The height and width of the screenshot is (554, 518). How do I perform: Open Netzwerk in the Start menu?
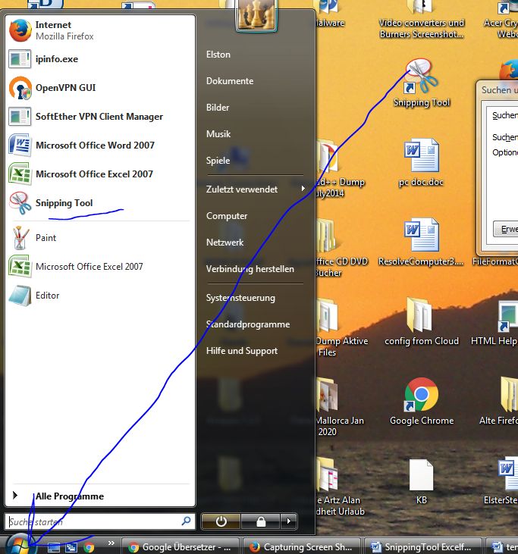[x=225, y=243]
